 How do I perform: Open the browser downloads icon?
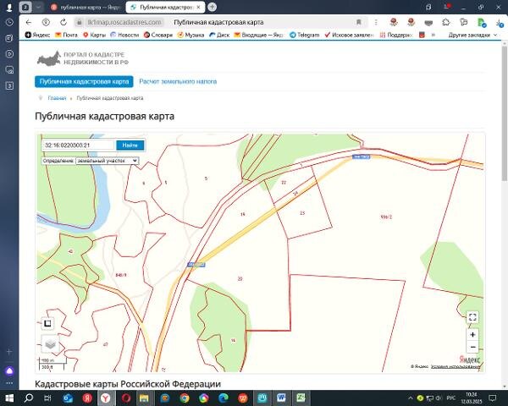(500, 22)
